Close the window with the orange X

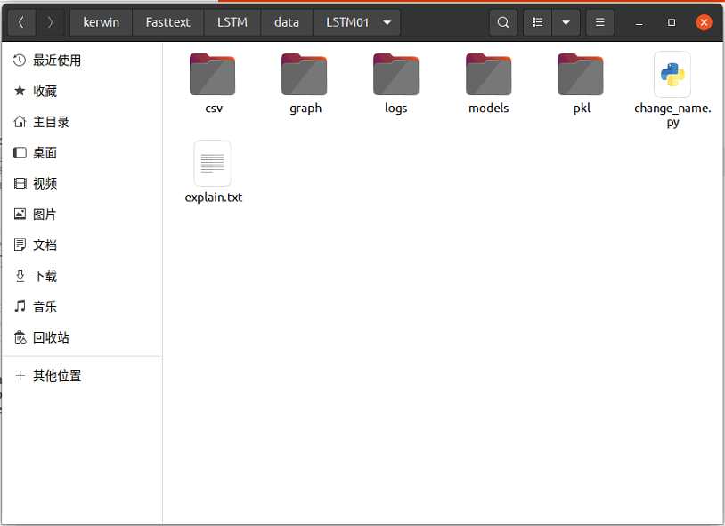click(x=704, y=22)
